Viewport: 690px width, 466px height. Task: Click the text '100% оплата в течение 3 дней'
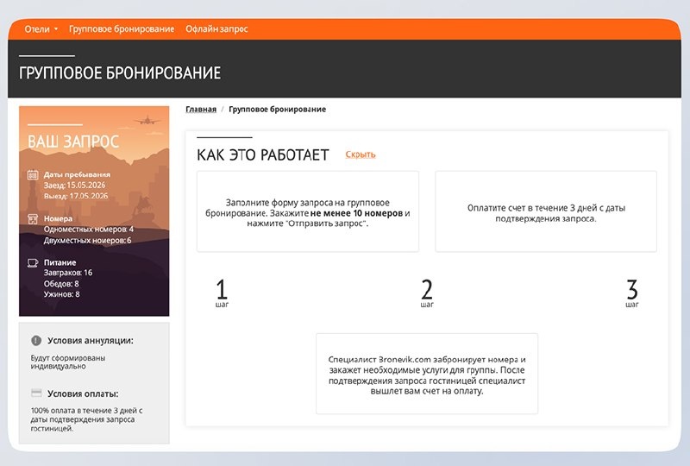tap(87, 419)
